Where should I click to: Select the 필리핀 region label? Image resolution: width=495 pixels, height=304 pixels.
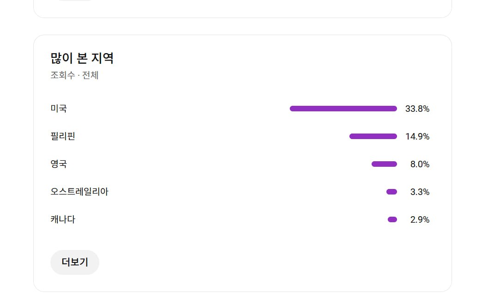(63, 136)
